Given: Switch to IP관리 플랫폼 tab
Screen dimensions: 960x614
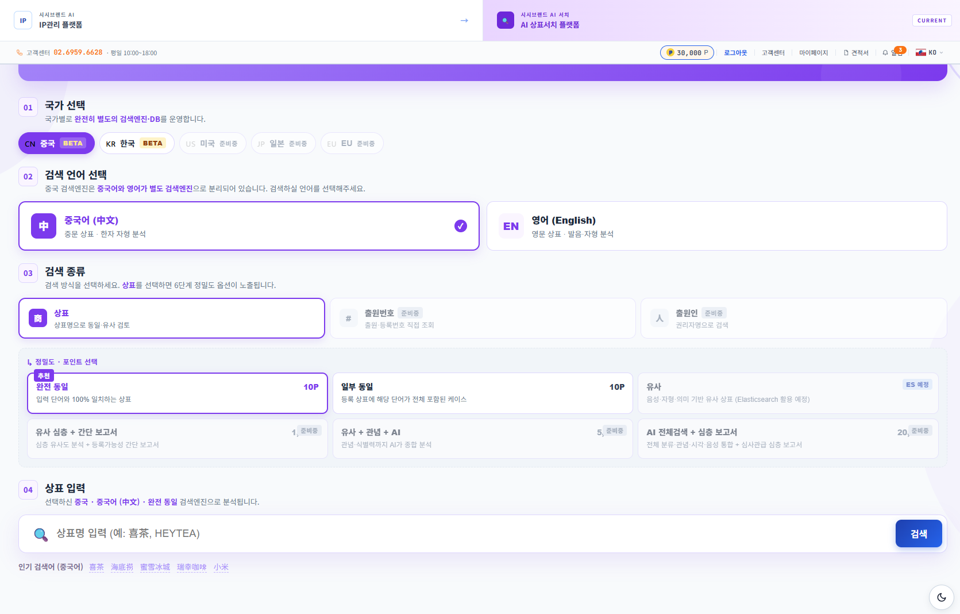Looking at the screenshot, I should (x=241, y=21).
